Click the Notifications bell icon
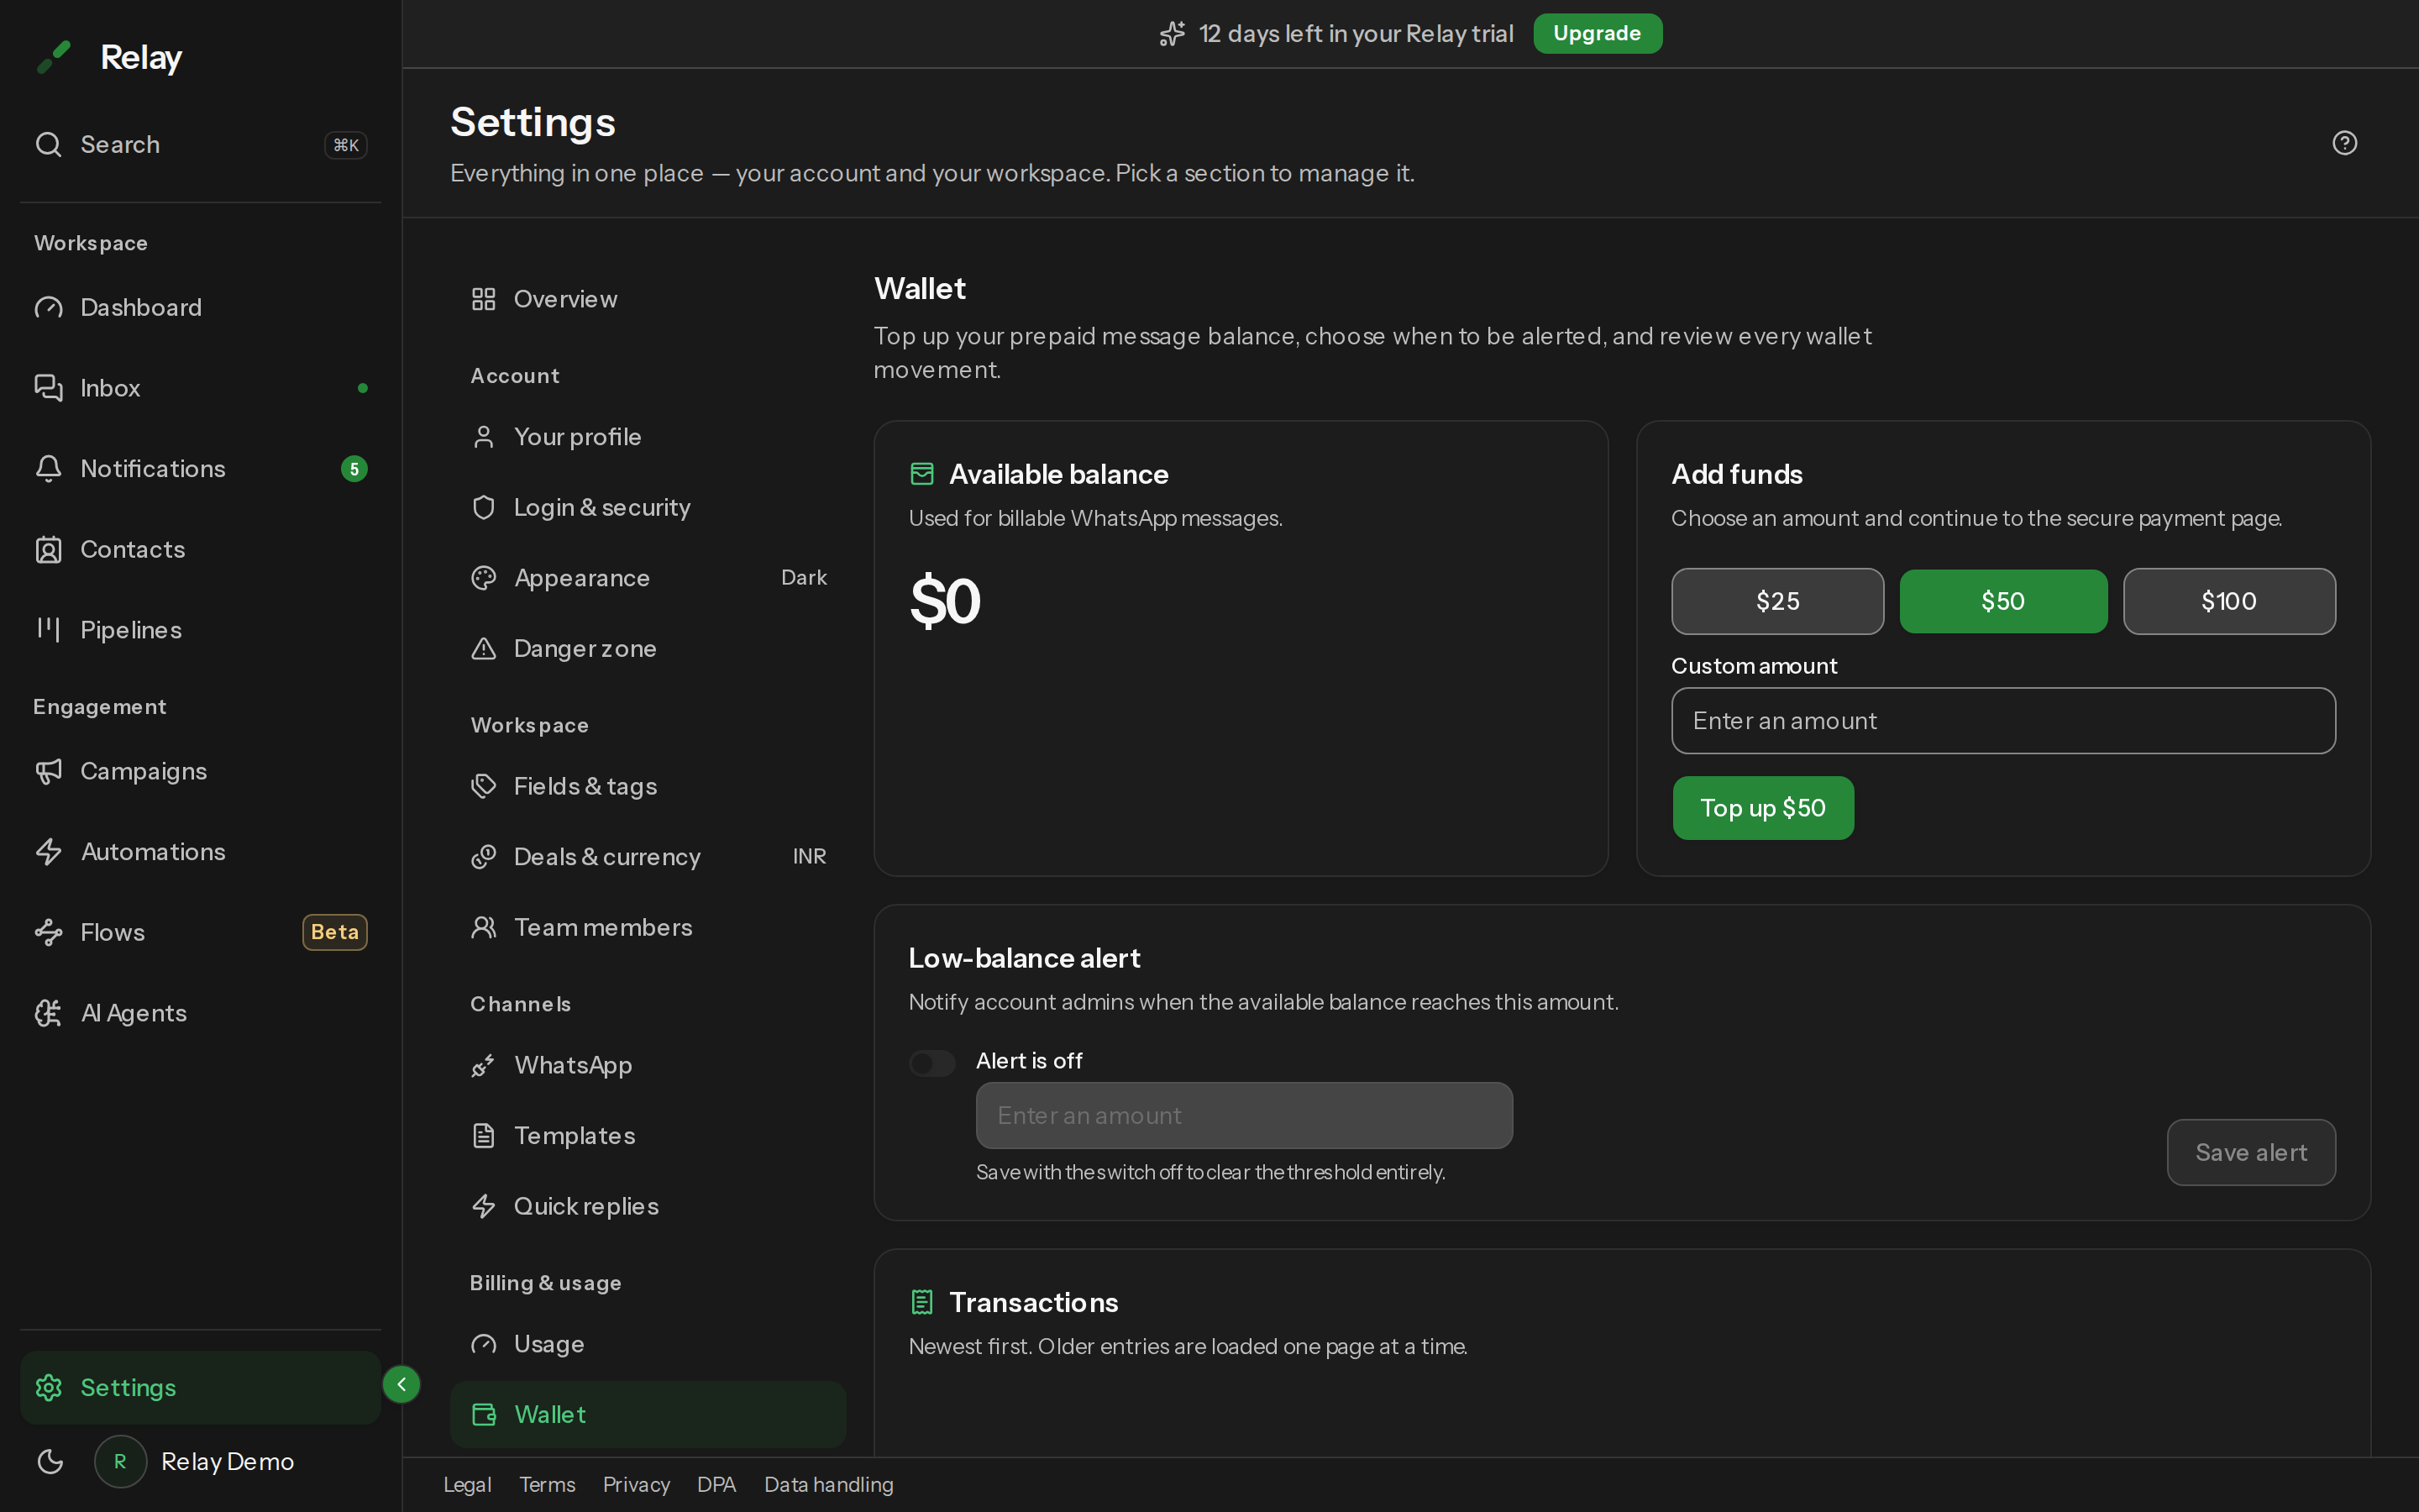 pyautogui.click(x=48, y=469)
